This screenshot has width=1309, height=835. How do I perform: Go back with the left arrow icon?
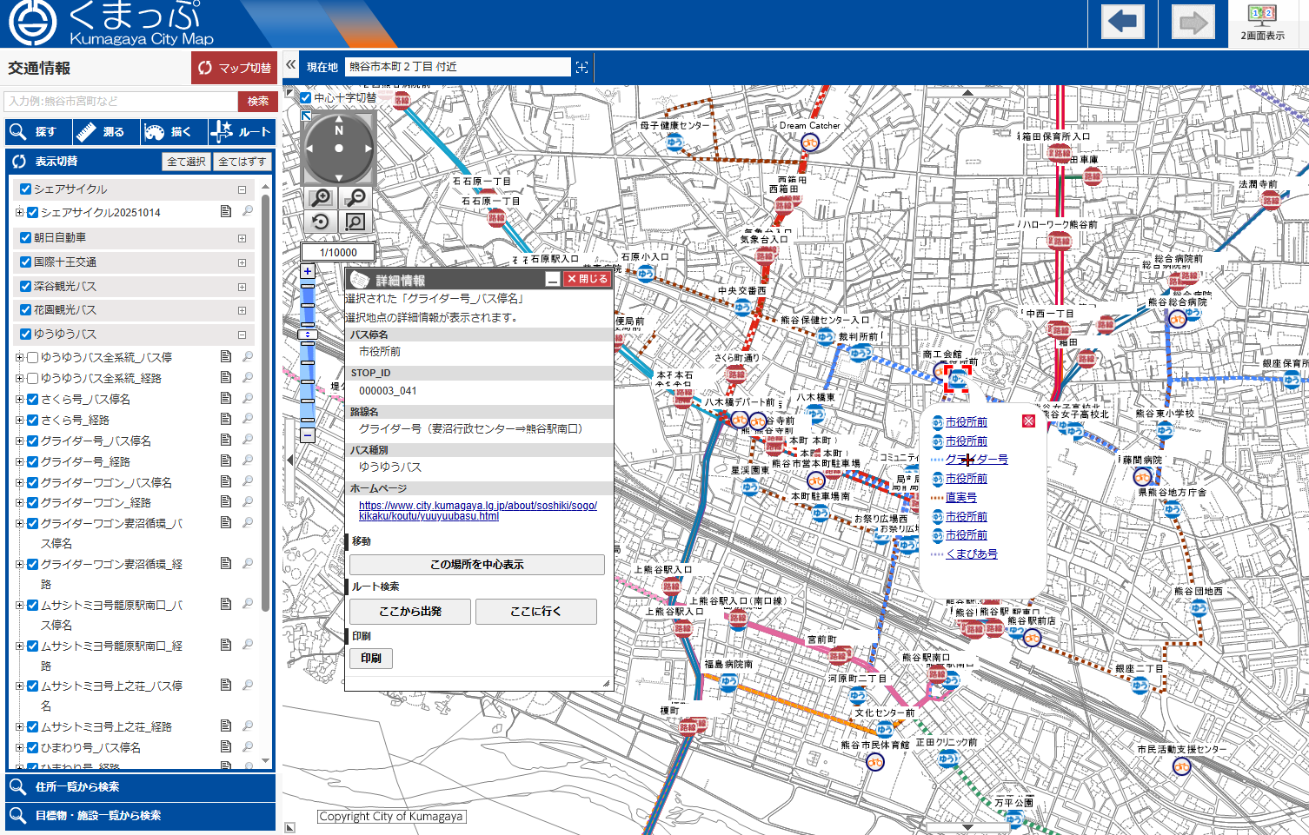(1122, 22)
